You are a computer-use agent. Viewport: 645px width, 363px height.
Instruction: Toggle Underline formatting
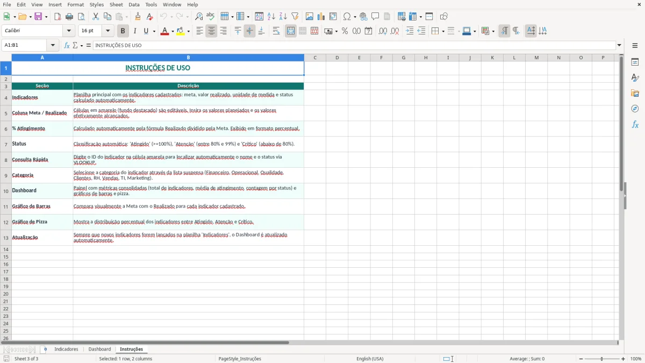(146, 31)
